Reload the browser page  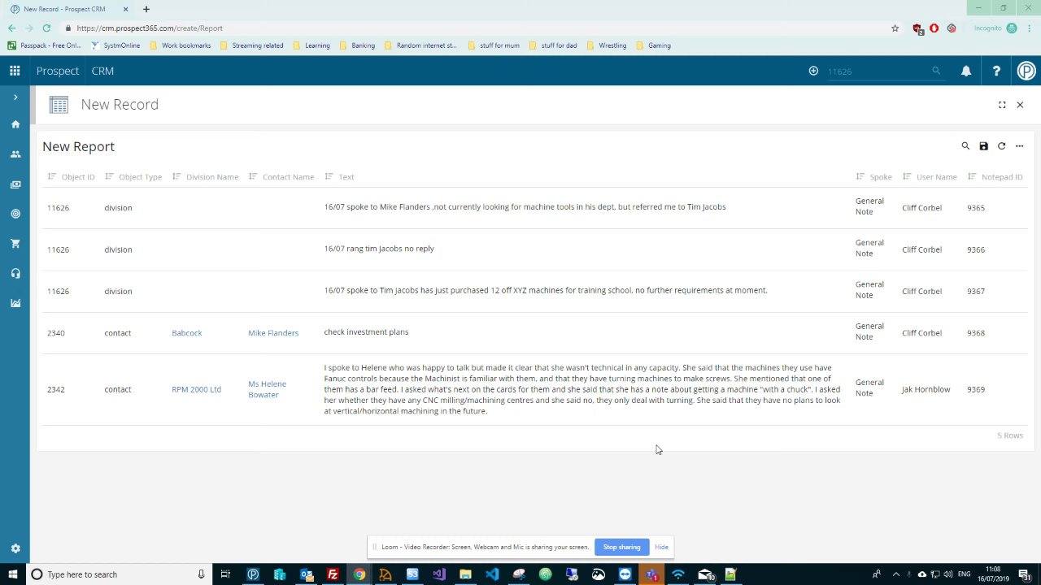[46, 28]
